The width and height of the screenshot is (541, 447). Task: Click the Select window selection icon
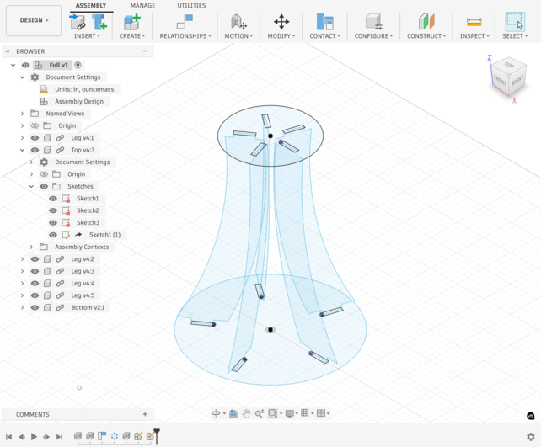click(x=515, y=22)
